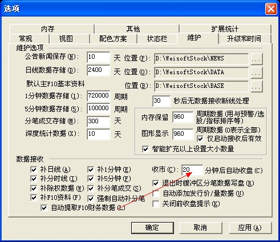Select the 维护 tab
Screen dimensions: 280x242
[x=198, y=38]
